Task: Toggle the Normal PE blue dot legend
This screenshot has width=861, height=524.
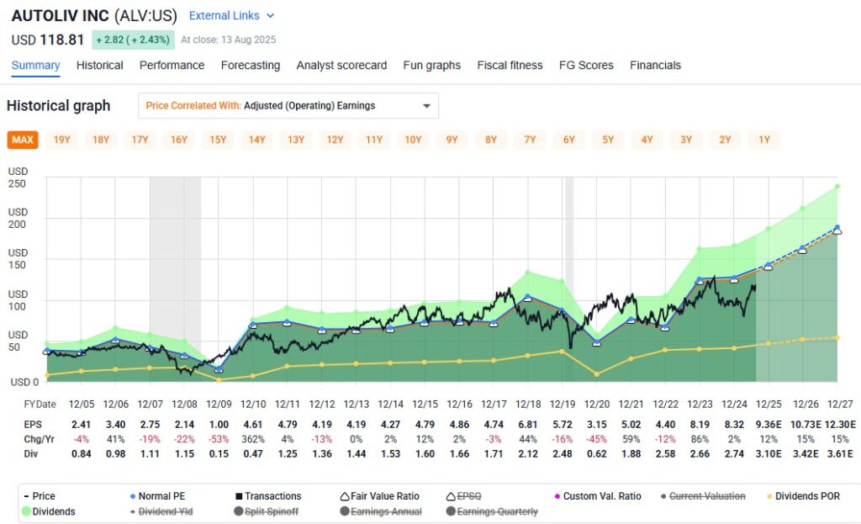Action: (132, 495)
